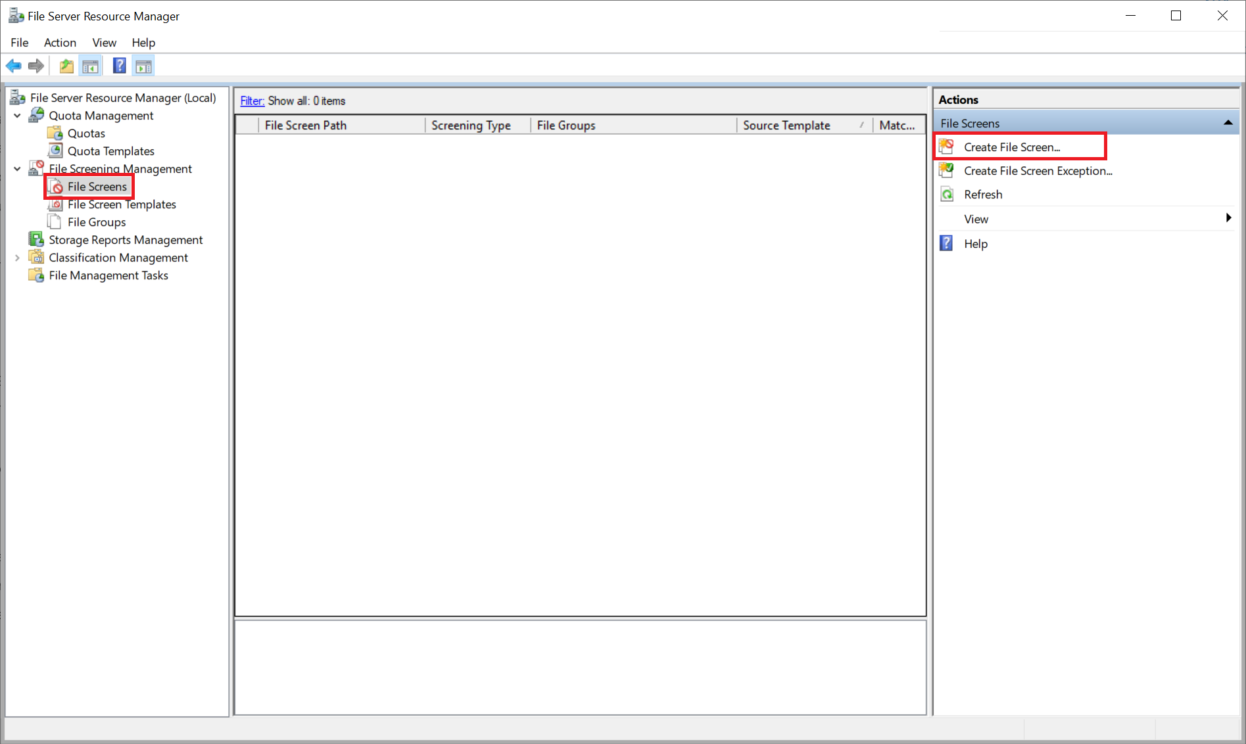Minimize the File Server Resource Manager window
This screenshot has width=1246, height=744.
[1131, 16]
